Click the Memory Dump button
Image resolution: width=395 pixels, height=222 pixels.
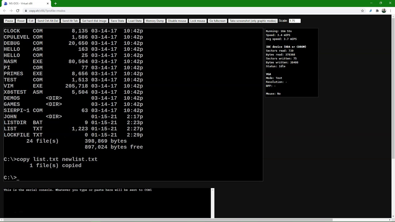click(155, 21)
